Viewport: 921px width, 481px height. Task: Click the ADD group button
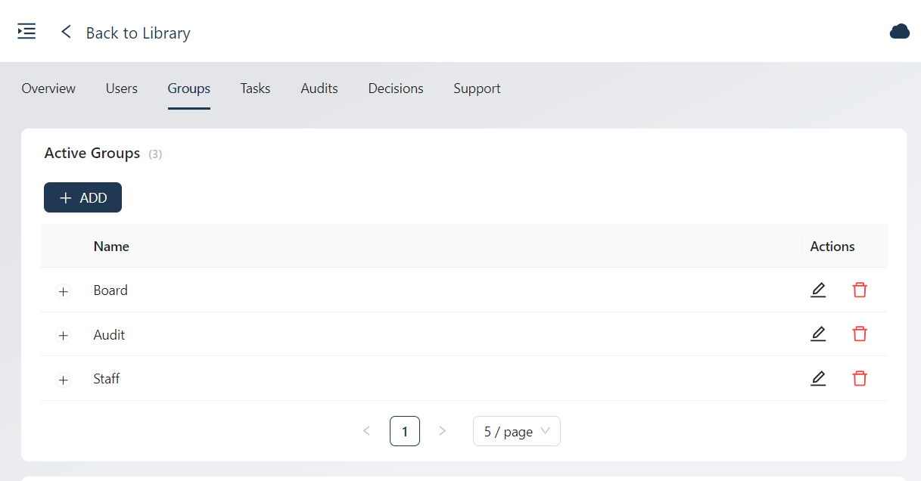click(x=82, y=197)
